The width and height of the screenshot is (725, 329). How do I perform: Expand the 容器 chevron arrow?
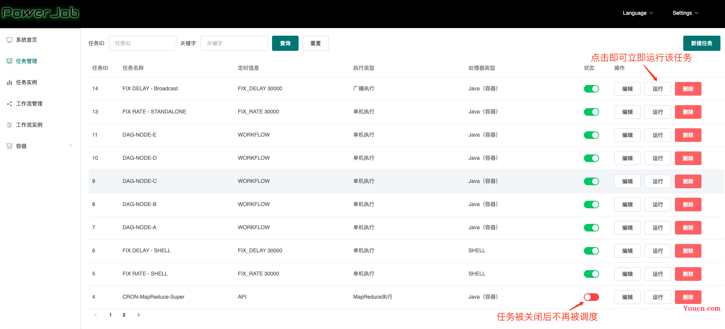tap(71, 146)
